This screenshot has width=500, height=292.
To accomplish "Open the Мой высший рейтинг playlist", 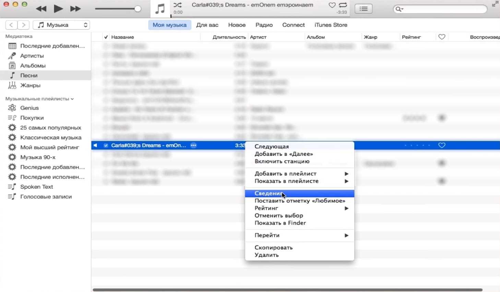I will click(46, 147).
